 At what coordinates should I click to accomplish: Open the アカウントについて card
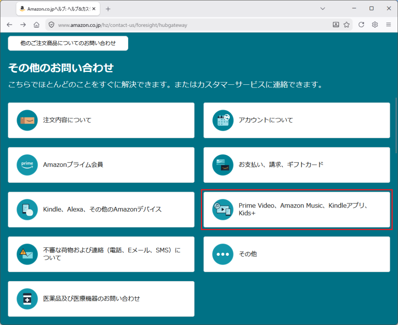(x=297, y=121)
